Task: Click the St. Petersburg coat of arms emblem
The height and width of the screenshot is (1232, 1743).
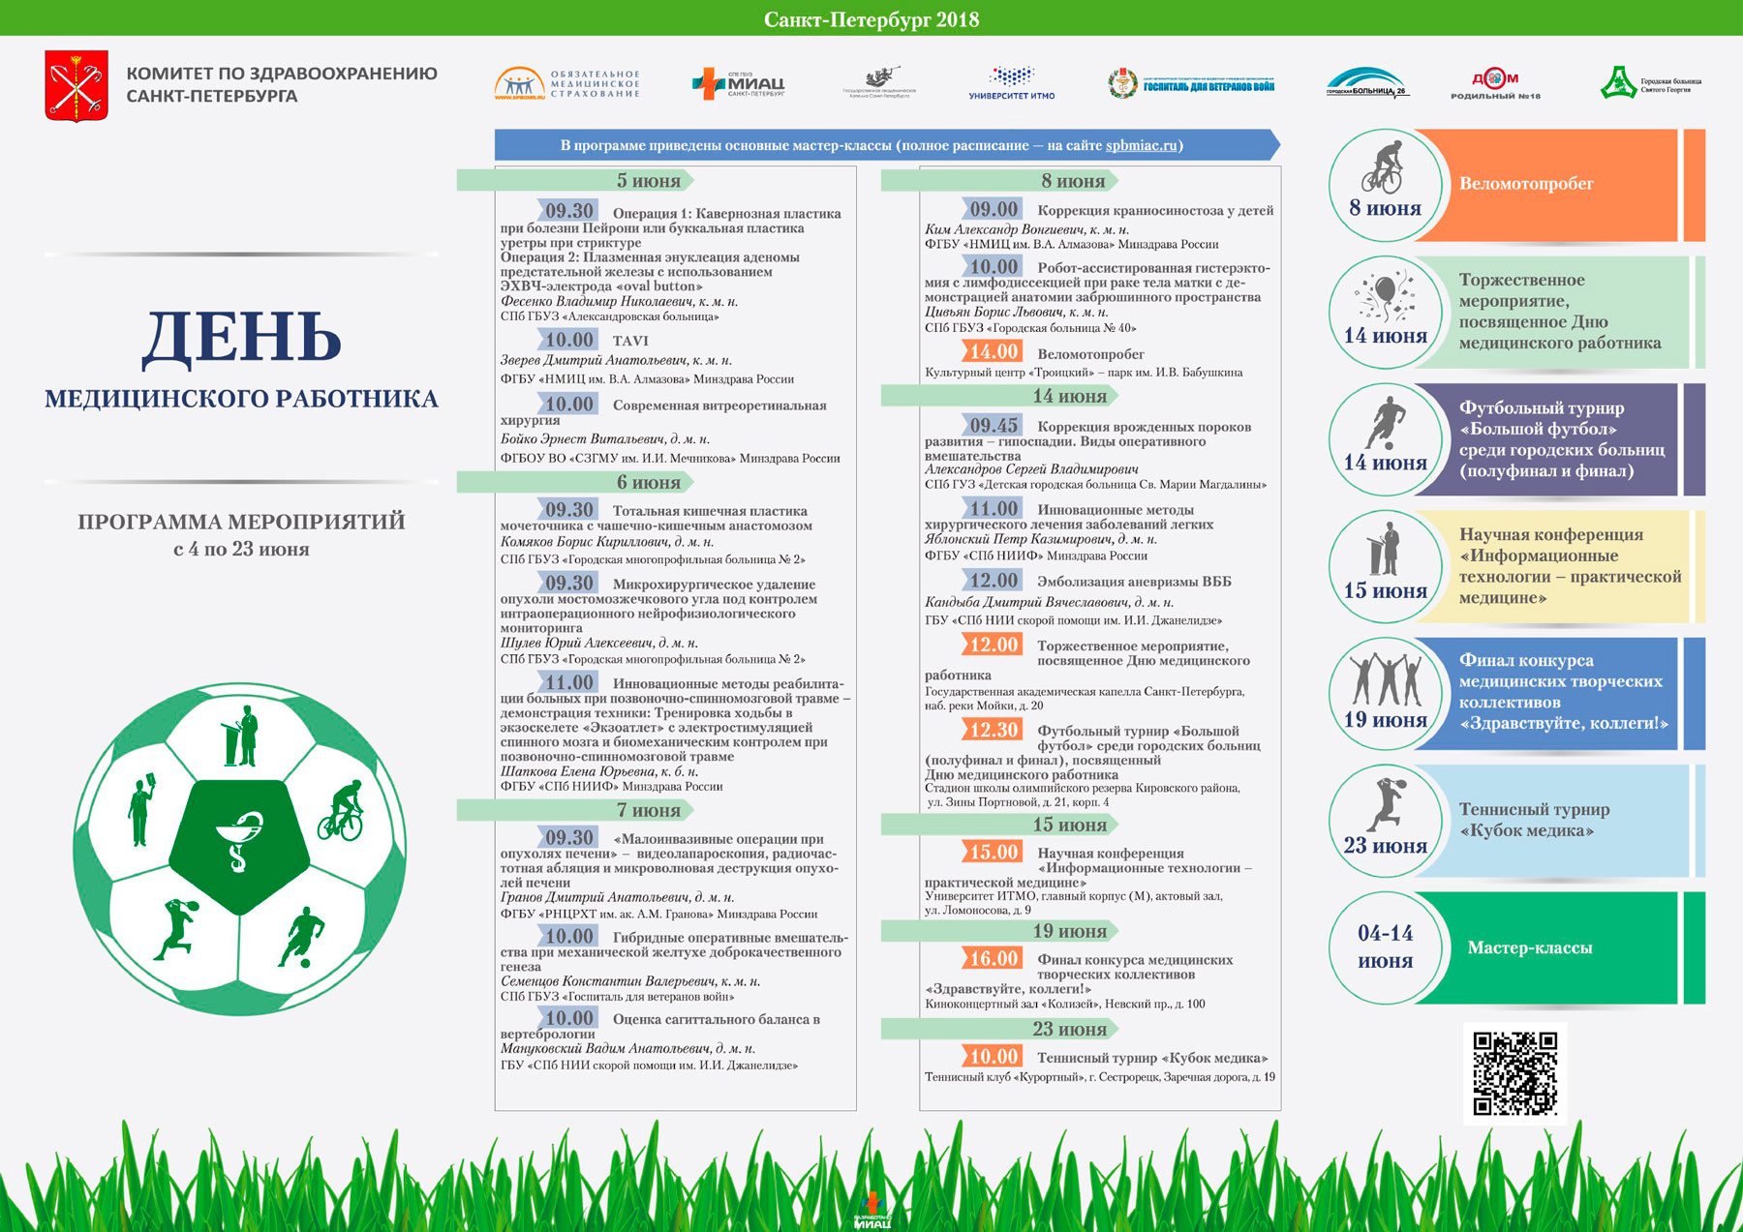Action: click(x=76, y=85)
